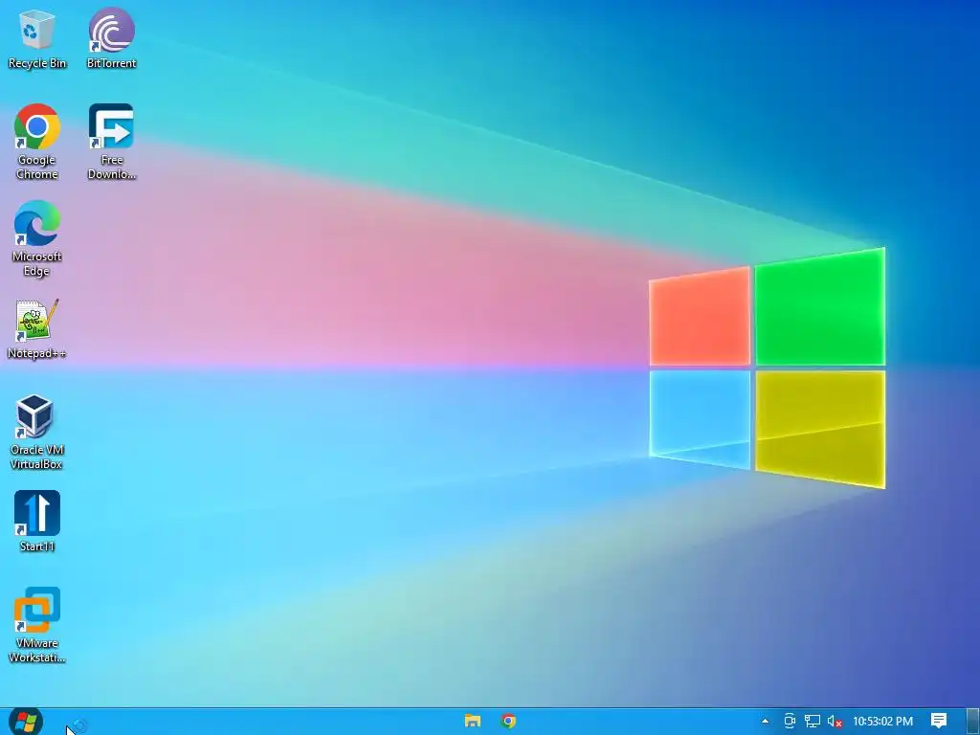Select the Start11 desktop shortcut
Image resolution: width=980 pixels, height=735 pixels.
pyautogui.click(x=37, y=522)
